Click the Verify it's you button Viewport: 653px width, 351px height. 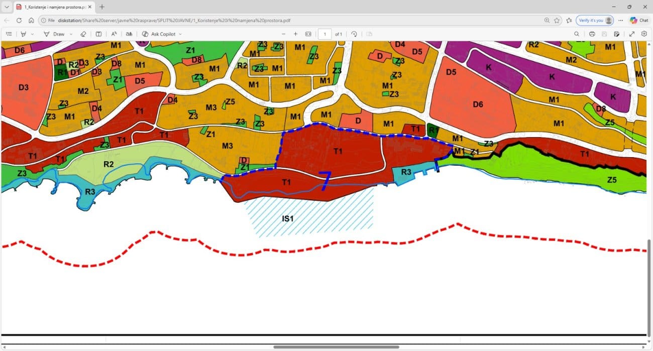pyautogui.click(x=595, y=21)
